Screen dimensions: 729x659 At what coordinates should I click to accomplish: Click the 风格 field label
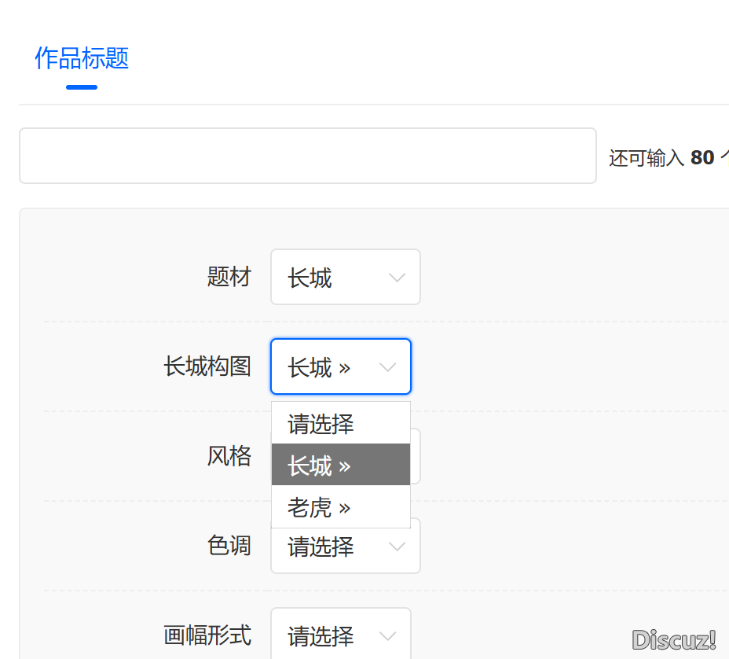click(x=229, y=456)
